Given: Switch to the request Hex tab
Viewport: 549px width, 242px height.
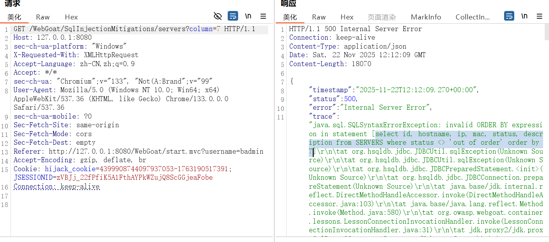Looking at the screenshot, I should pos(71,17).
